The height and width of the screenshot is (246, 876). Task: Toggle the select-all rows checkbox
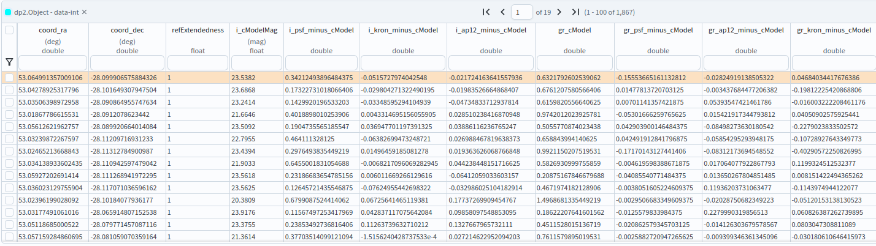click(9, 29)
